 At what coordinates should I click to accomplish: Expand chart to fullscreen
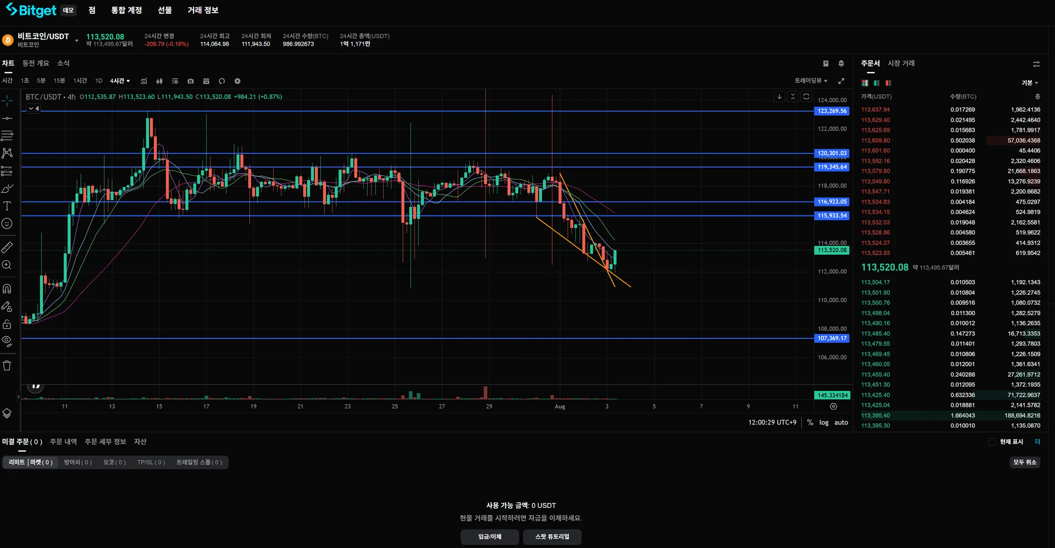[841, 81]
